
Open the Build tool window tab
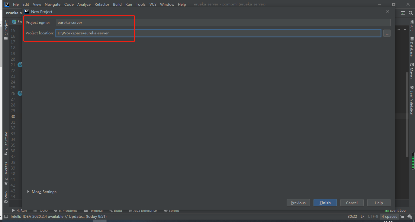coord(115,211)
